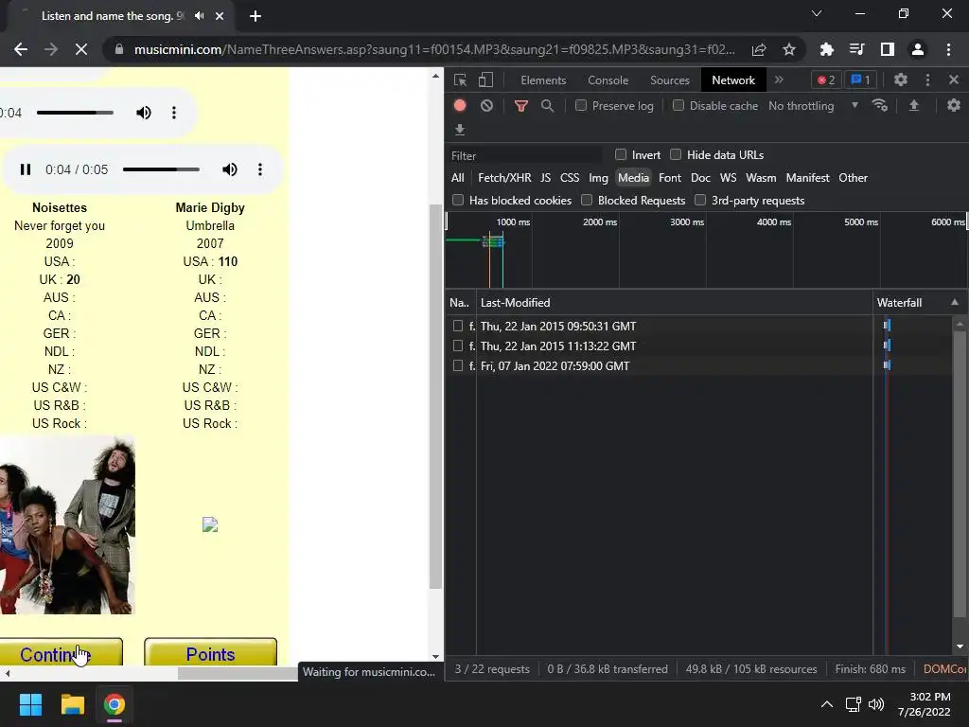The image size is (969, 727).
Task: Enable the Disable cache checkbox
Action: tap(678, 106)
